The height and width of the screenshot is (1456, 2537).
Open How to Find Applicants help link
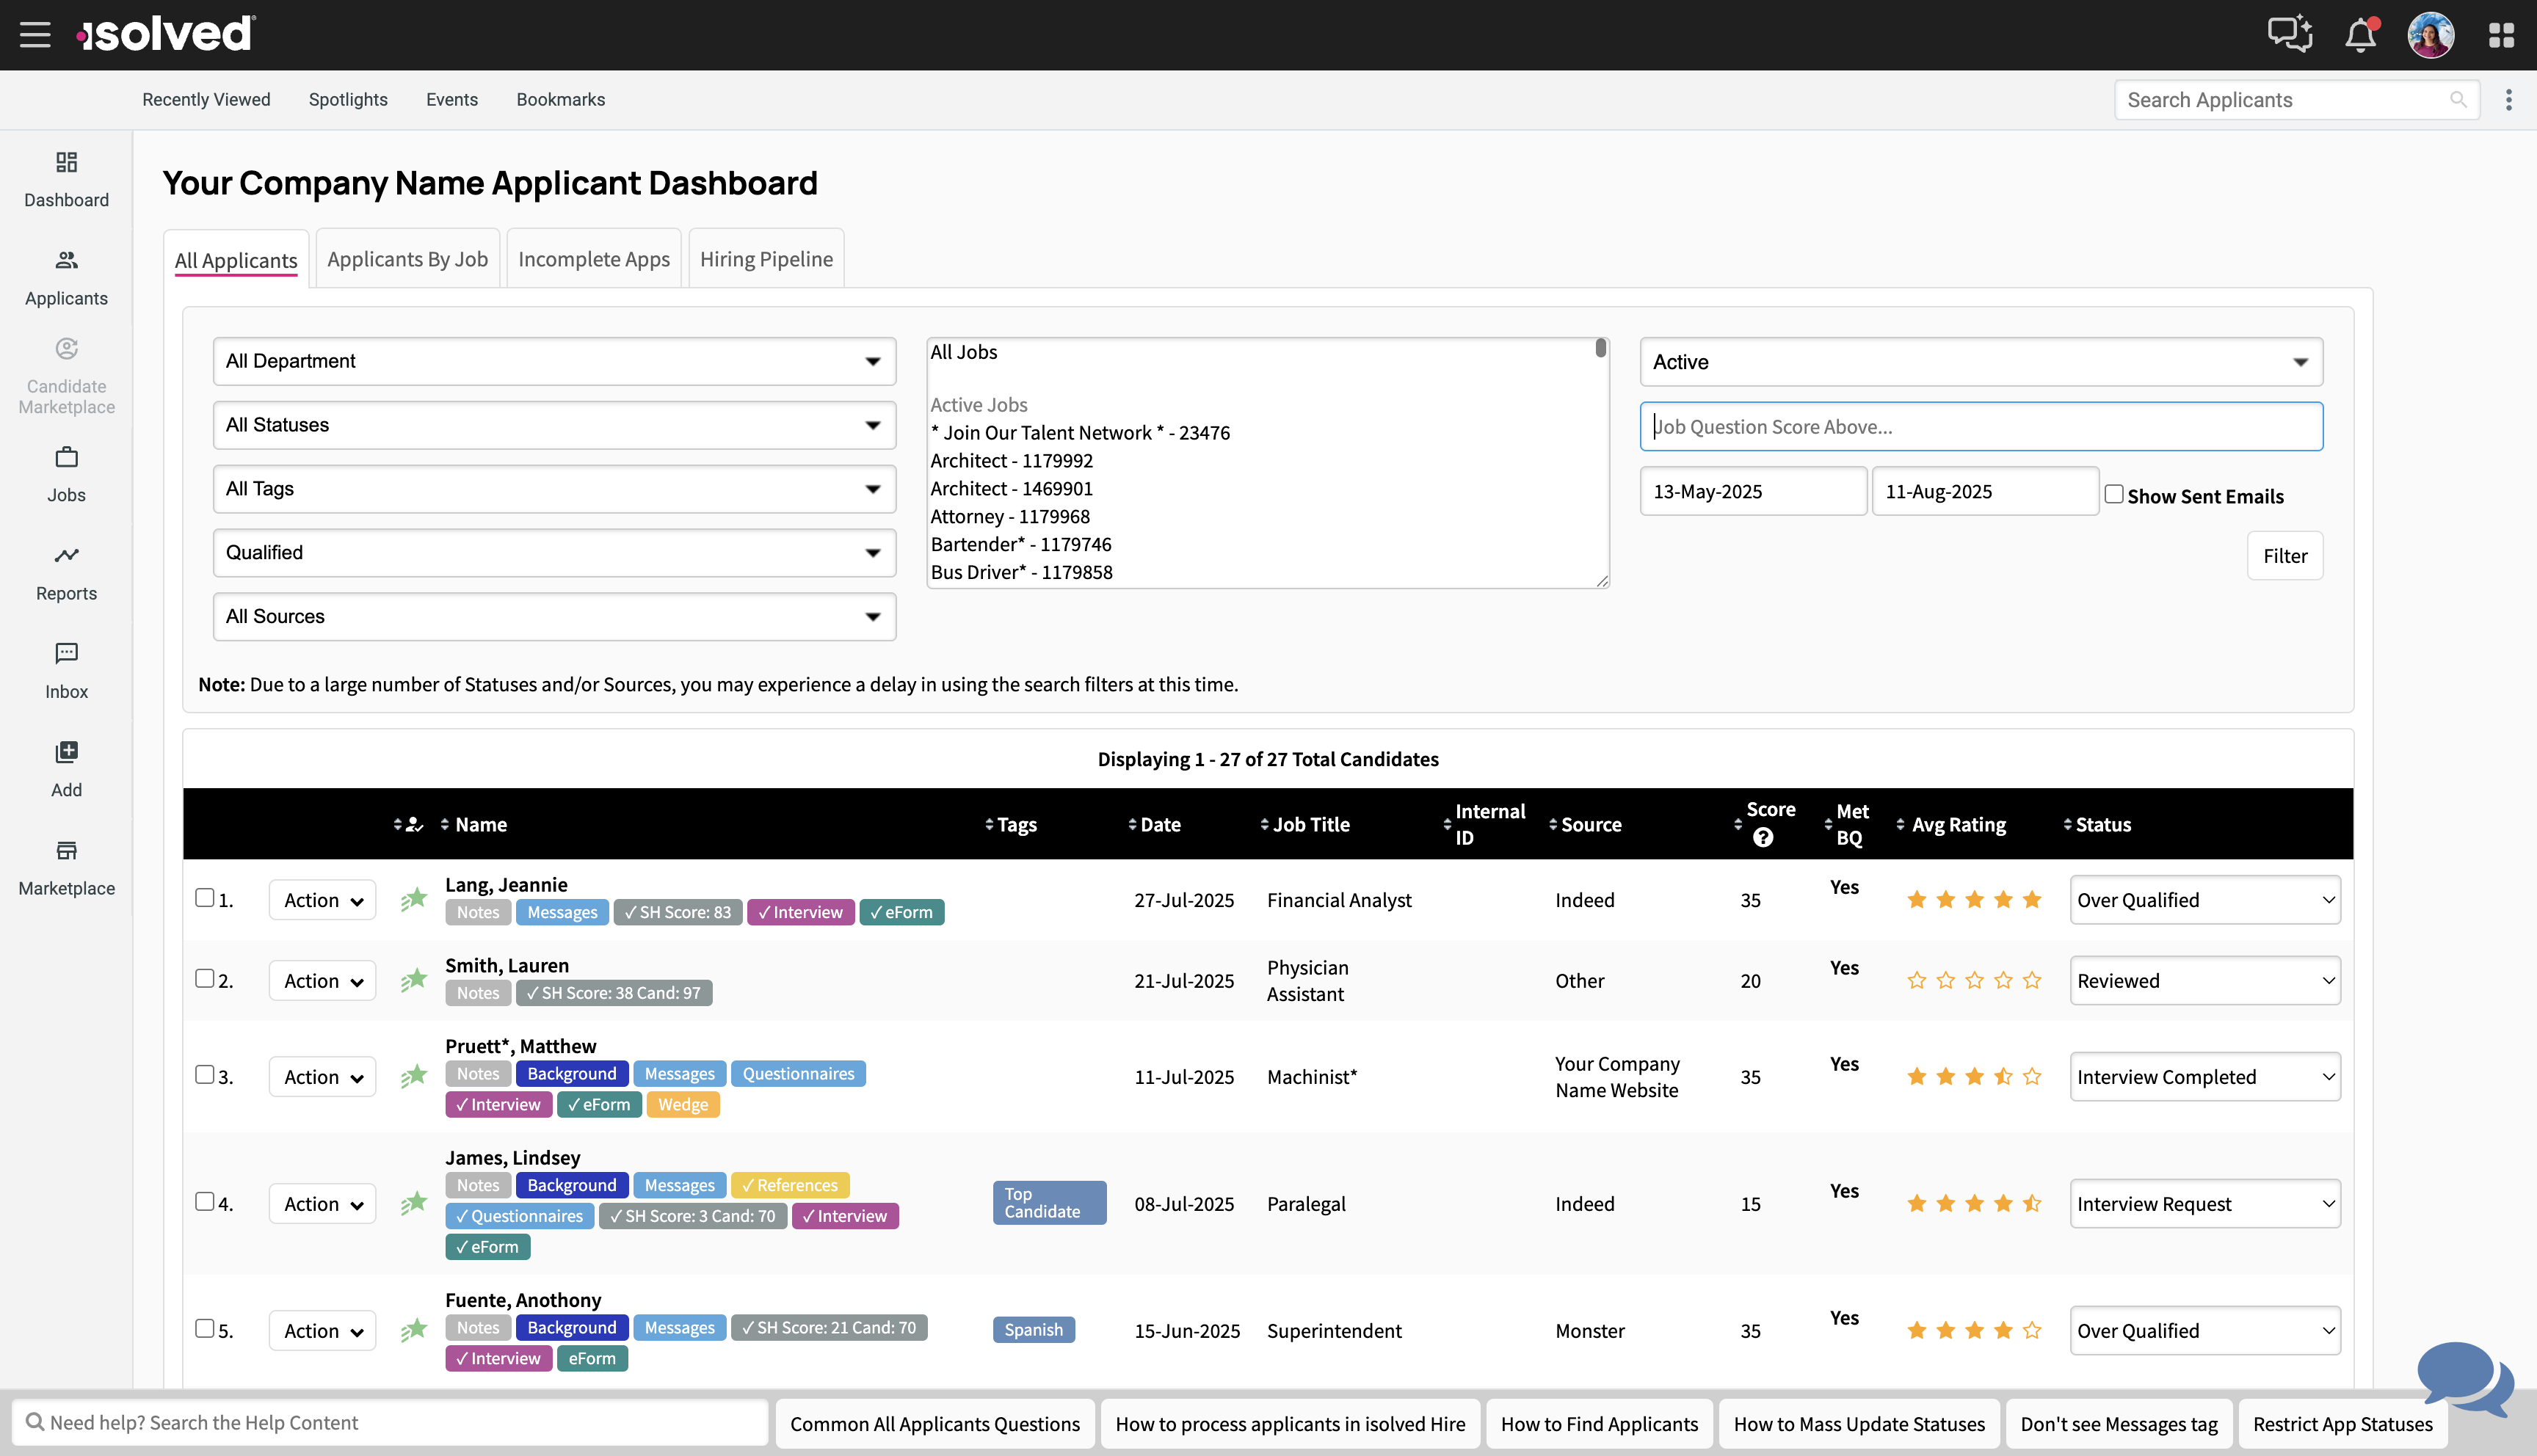[x=1599, y=1424]
